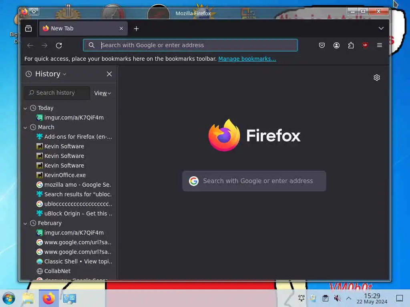This screenshot has width=410, height=307.
Task: Open the View sort dropdown
Action: point(102,93)
